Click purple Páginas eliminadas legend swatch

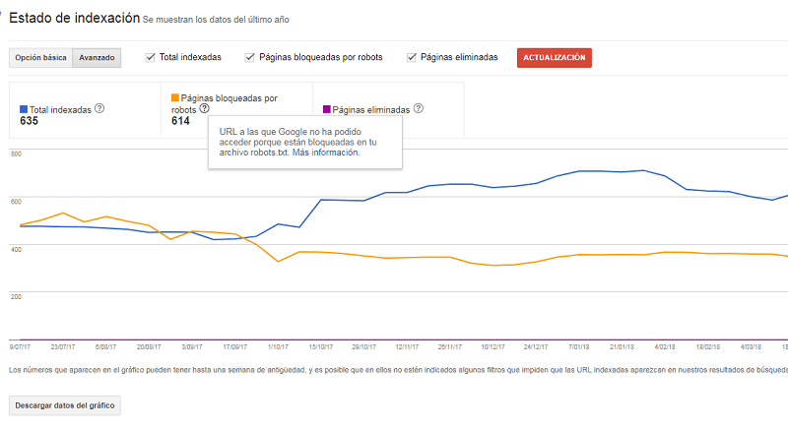327,110
